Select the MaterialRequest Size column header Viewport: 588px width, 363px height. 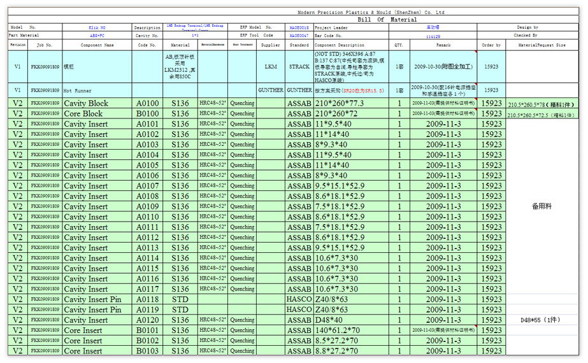[x=541, y=45]
